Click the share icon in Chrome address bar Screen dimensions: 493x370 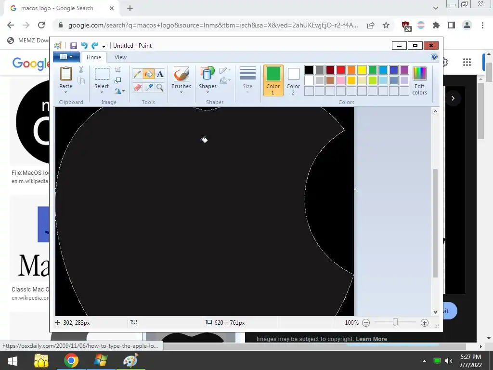[x=371, y=25]
